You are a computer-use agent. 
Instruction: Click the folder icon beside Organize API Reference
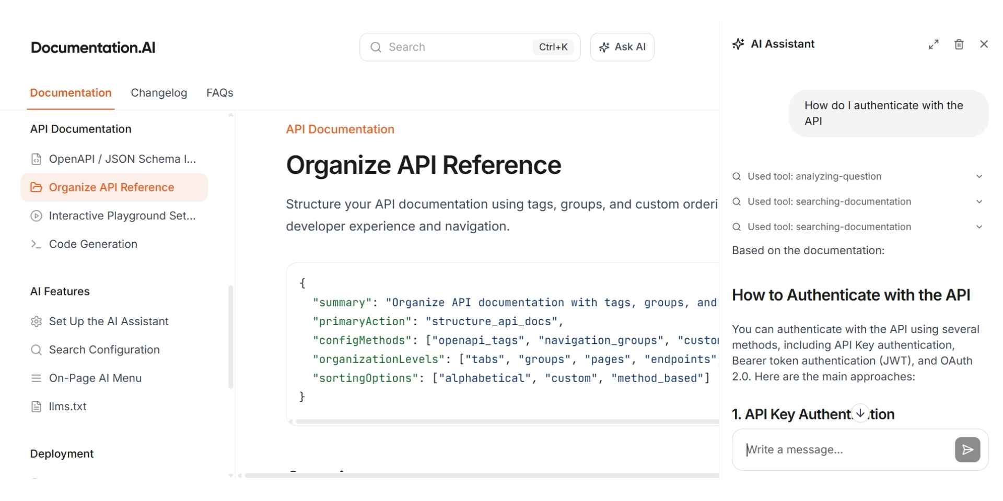point(36,187)
